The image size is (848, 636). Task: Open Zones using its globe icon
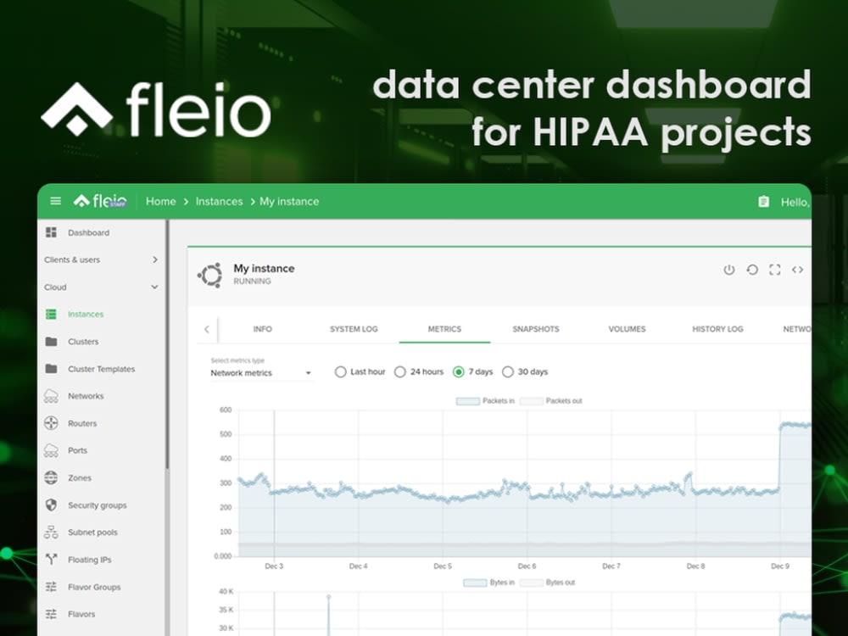coord(52,477)
